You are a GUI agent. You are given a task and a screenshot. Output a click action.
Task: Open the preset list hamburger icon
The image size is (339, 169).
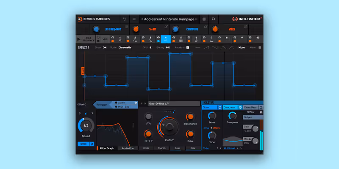point(134,19)
